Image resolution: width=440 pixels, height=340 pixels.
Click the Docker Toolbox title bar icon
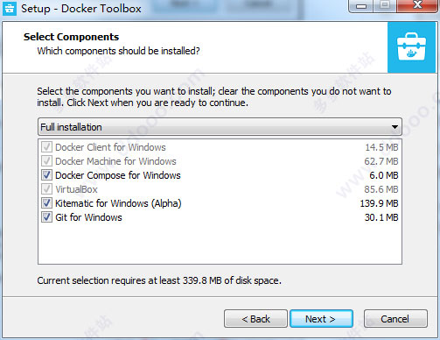[10, 9]
